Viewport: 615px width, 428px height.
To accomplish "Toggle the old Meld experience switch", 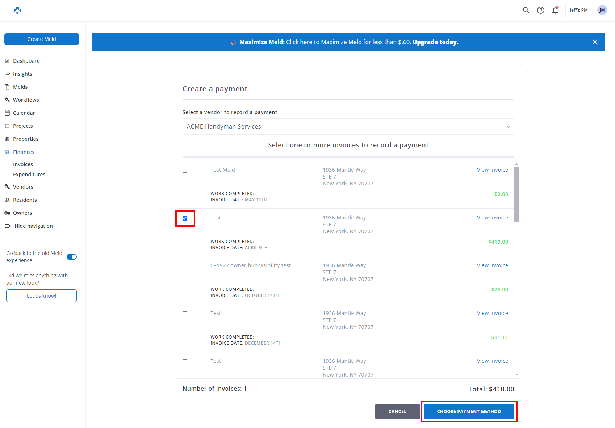I will pos(72,257).
